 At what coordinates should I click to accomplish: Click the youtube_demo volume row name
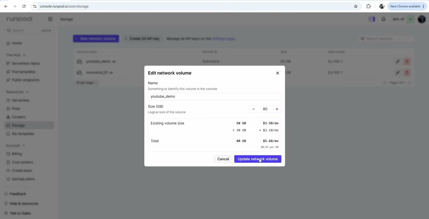click(98, 62)
